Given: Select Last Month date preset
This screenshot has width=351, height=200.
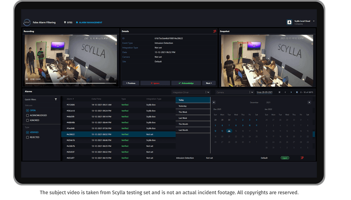Looking at the screenshot, I should (x=193, y=130).
